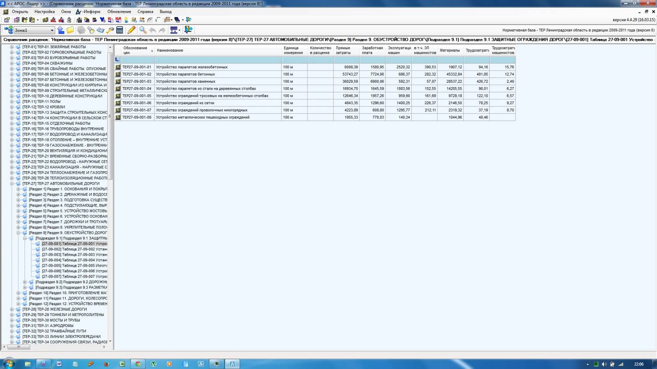
Task: Click the Материалы column header
Action: pos(451,50)
